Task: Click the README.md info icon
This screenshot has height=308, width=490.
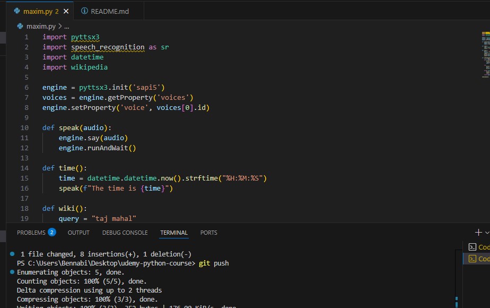Action: (84, 11)
